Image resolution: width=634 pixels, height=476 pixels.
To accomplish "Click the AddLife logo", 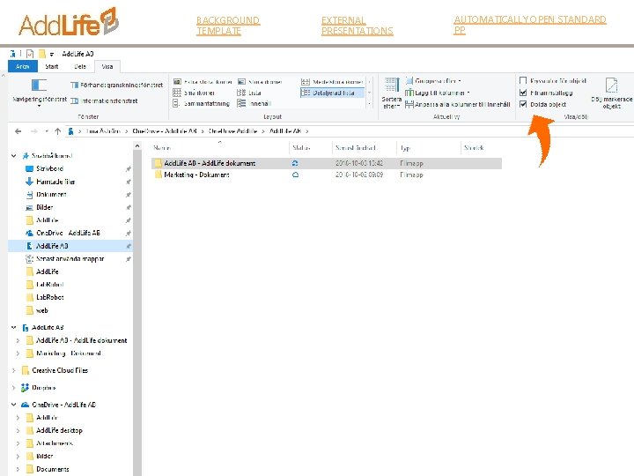I will click(69, 22).
